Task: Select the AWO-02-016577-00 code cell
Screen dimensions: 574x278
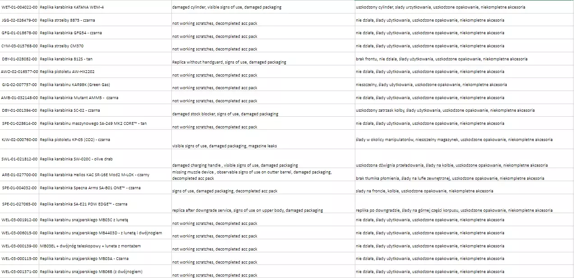Action: [x=19, y=72]
